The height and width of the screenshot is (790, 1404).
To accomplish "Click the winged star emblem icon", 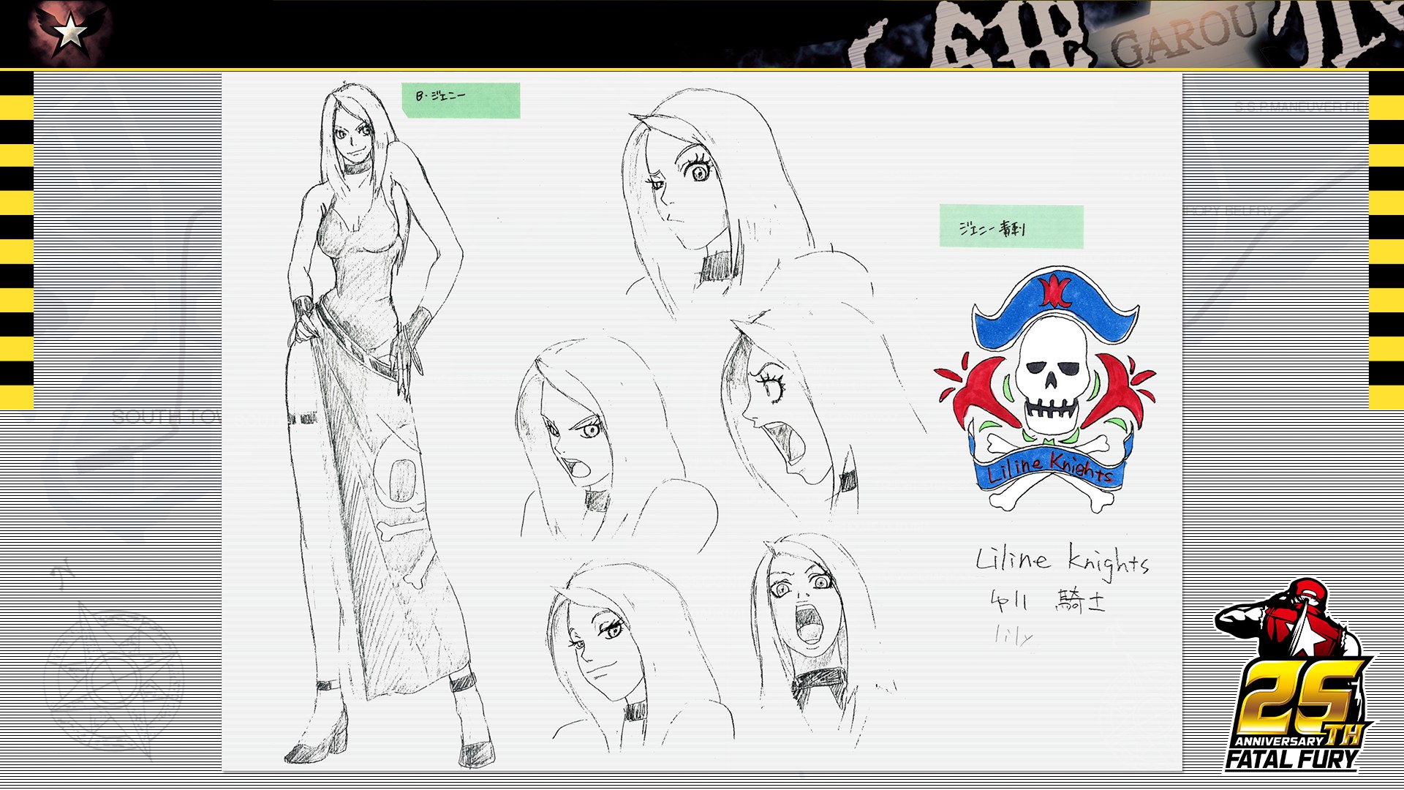I will (71, 31).
